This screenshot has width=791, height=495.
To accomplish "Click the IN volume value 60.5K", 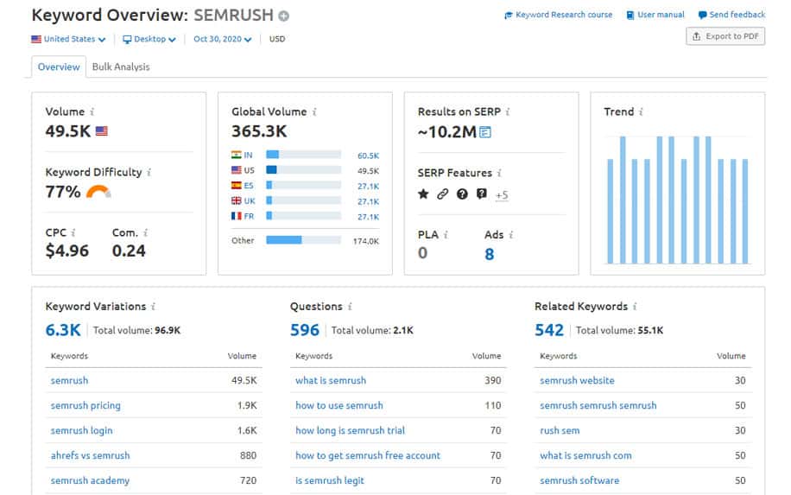I will (x=368, y=155).
